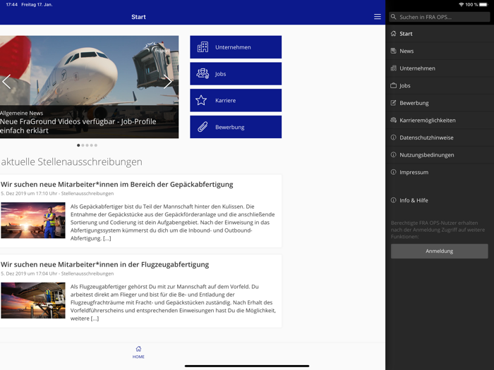This screenshot has width=494, height=370.
Task: Click the News newspaper icon in sidebar
Action: point(393,51)
